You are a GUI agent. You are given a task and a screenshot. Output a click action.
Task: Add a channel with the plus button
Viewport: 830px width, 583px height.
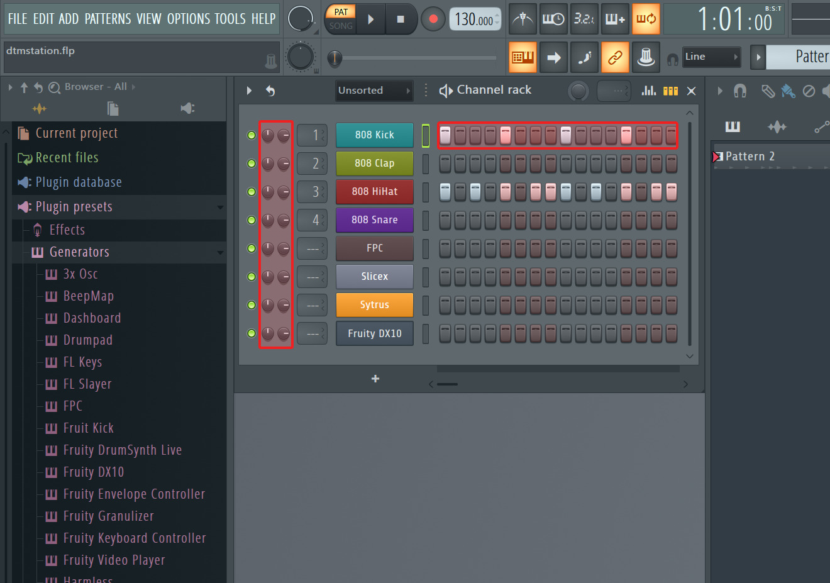tap(375, 379)
